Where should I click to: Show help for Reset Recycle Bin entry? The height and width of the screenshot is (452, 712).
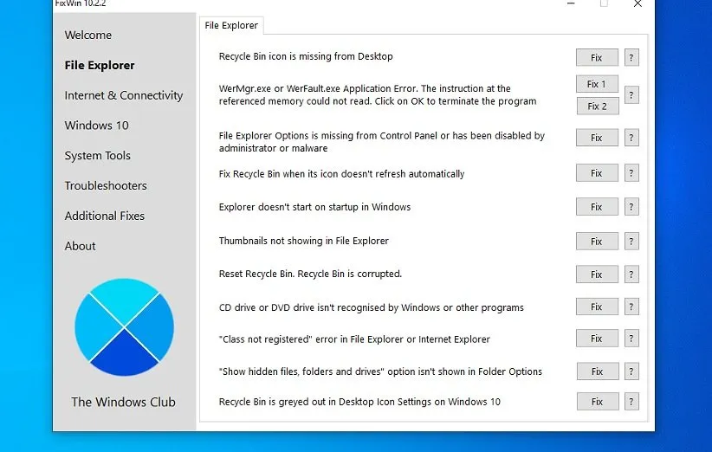click(x=631, y=274)
